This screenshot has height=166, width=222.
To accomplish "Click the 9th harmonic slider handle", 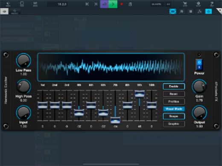I will pos(140,94).
